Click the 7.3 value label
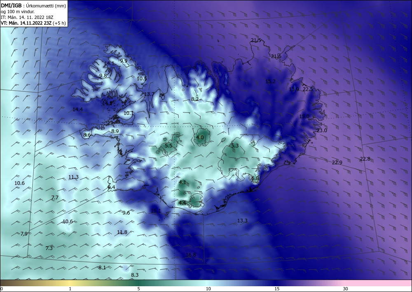The image size is (412, 292). coord(49,248)
